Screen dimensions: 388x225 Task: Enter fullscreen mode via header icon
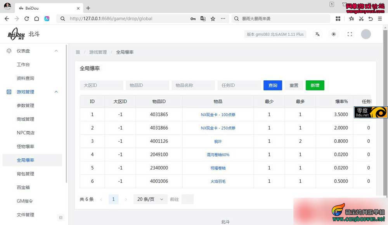tap(350, 34)
